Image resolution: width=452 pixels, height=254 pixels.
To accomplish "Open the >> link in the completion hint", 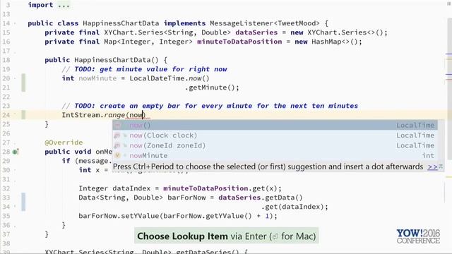I will click(432, 167).
